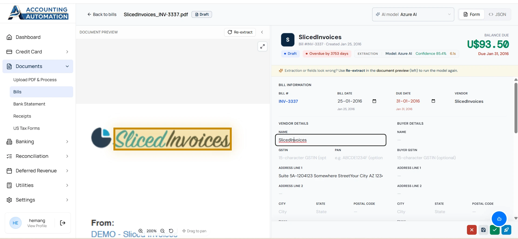Viewport: 518px width, 239px height.
Task: Click the green approve checkmark button
Action: (495, 230)
